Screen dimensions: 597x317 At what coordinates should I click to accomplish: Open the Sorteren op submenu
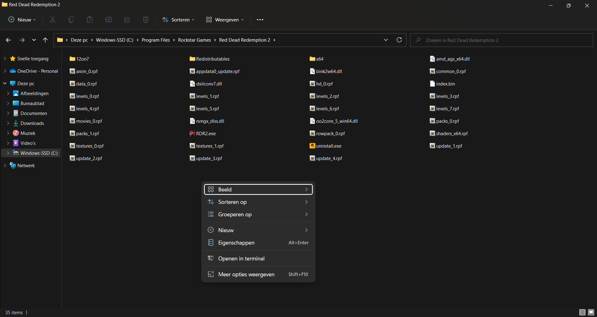258,202
